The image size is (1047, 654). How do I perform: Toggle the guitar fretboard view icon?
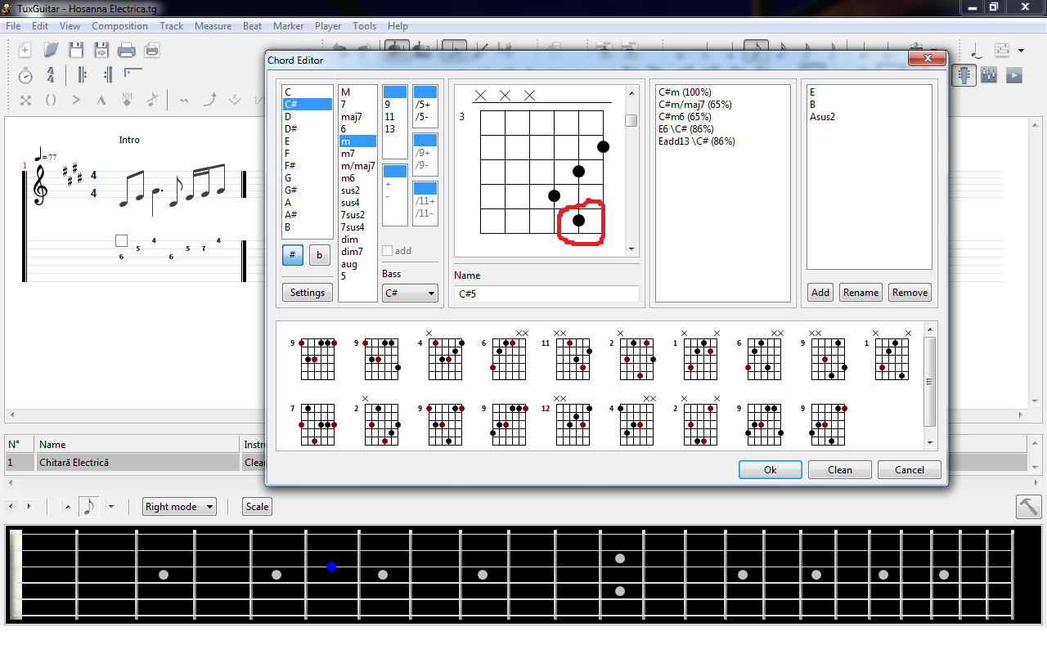tap(964, 75)
